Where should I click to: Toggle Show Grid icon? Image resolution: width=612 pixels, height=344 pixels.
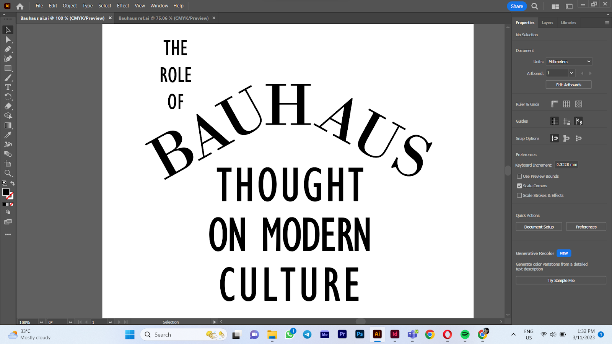click(x=566, y=104)
